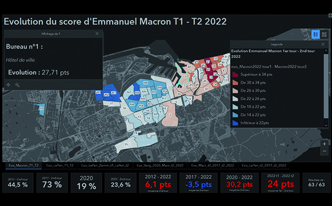Screen dimensions: 332x206
Task: Select polling bureau 30 on the map
Action: pos(206,89)
